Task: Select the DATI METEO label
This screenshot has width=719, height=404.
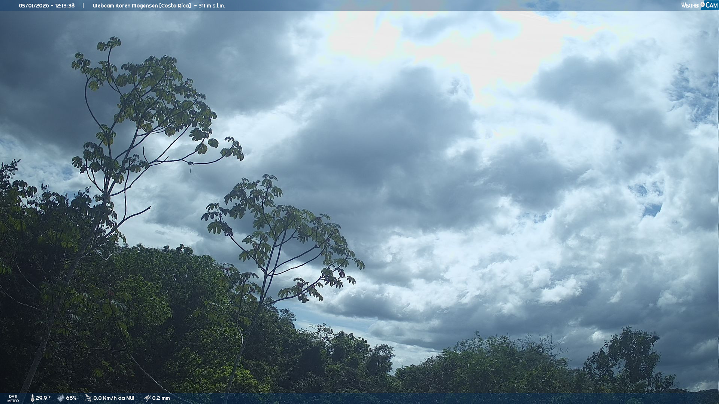Action: [13, 399]
